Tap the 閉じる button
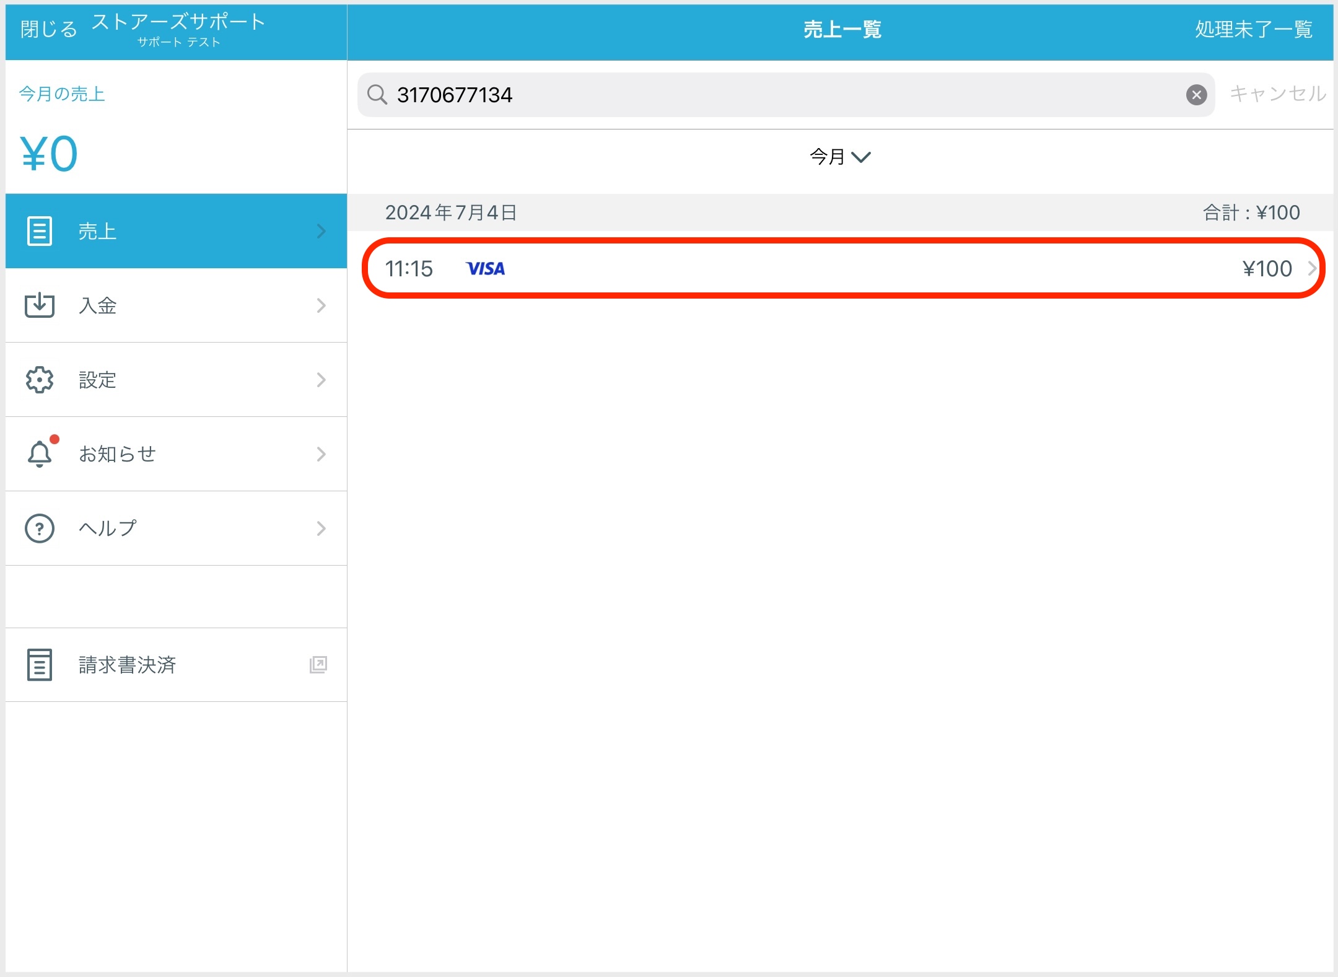 [x=49, y=29]
